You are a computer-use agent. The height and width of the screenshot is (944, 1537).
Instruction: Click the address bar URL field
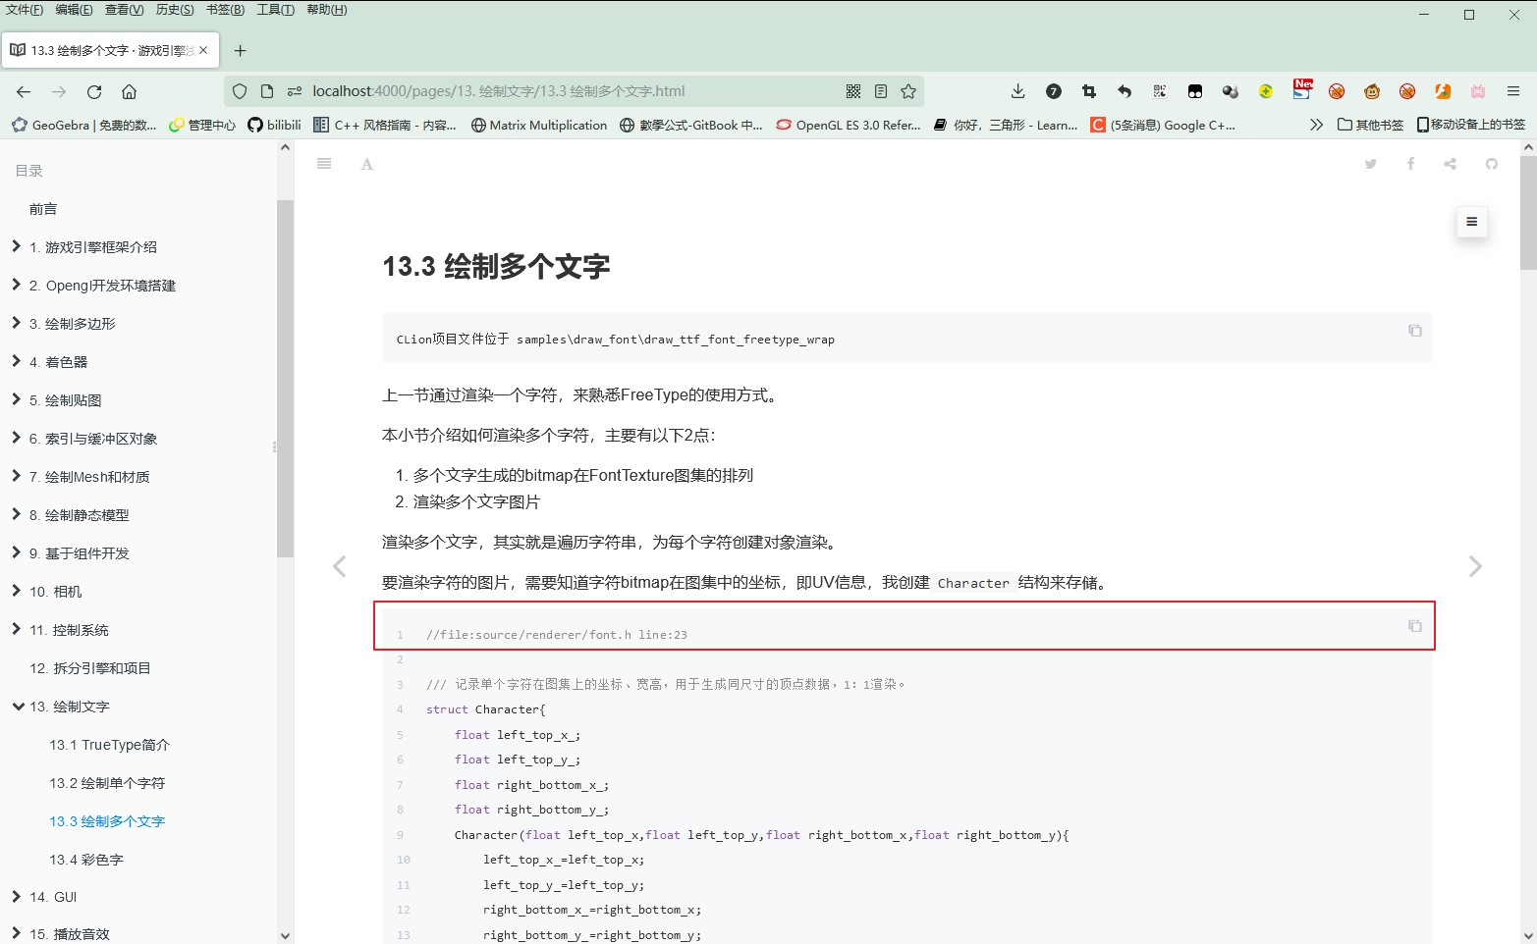click(575, 91)
